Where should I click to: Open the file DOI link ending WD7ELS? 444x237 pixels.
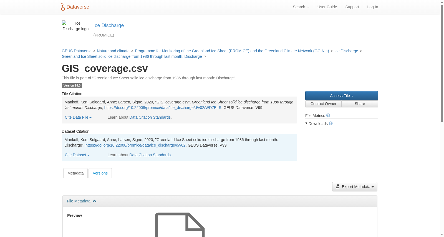tap(163, 108)
